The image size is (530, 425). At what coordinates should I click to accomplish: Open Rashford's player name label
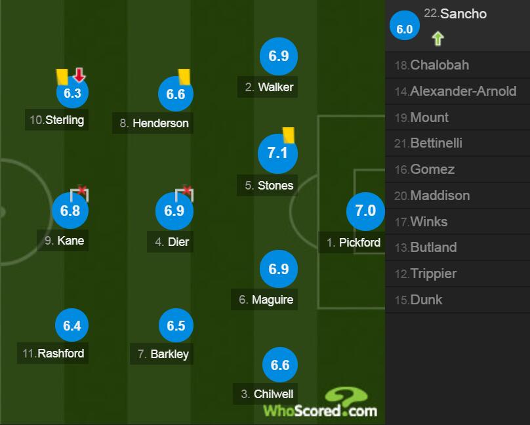pyautogui.click(x=54, y=354)
